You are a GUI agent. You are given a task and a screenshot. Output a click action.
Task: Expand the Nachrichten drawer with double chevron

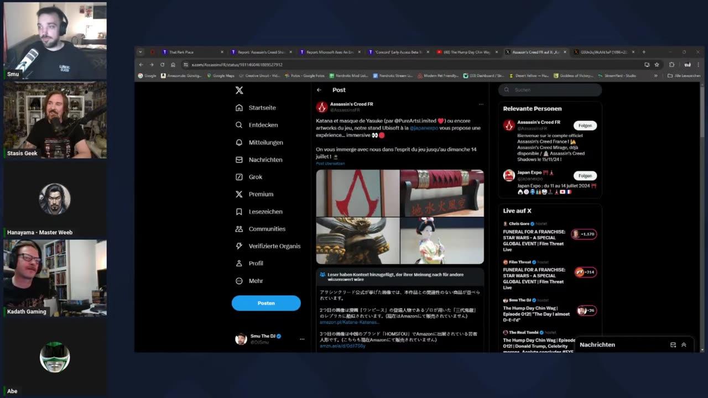[x=684, y=344]
